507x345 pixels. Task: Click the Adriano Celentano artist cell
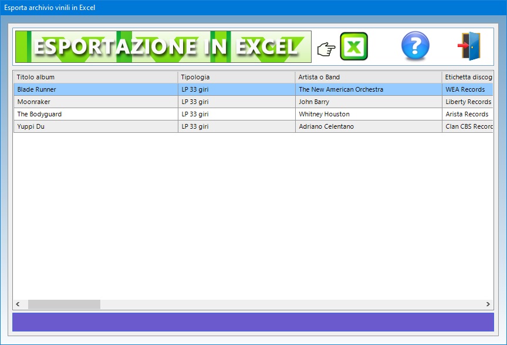pyautogui.click(x=326, y=126)
